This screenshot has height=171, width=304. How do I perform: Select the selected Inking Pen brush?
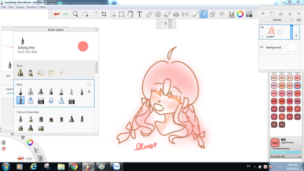click(20, 100)
